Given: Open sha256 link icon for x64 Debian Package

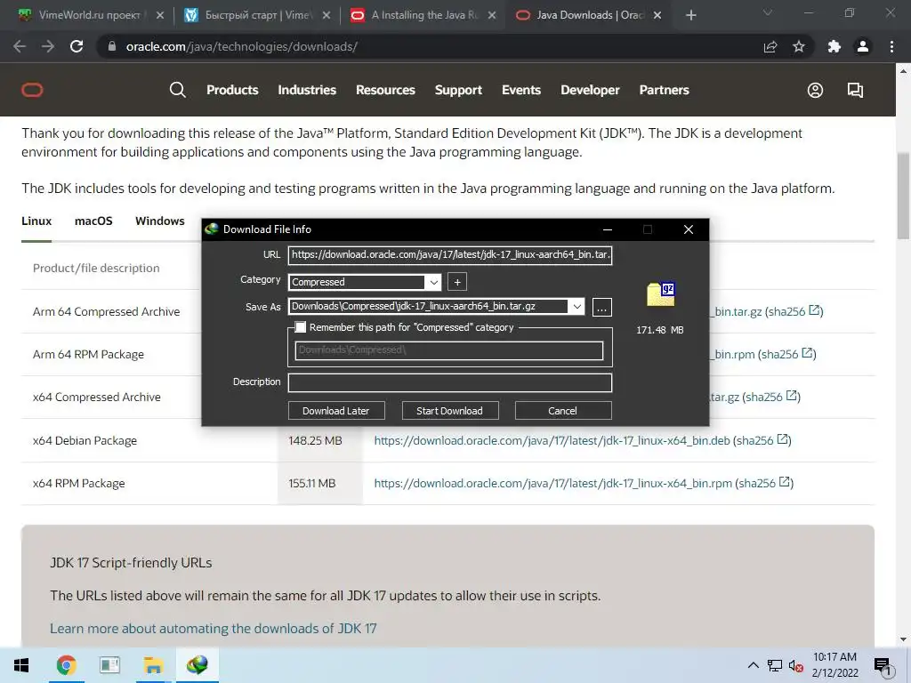Looking at the screenshot, I should (783, 439).
